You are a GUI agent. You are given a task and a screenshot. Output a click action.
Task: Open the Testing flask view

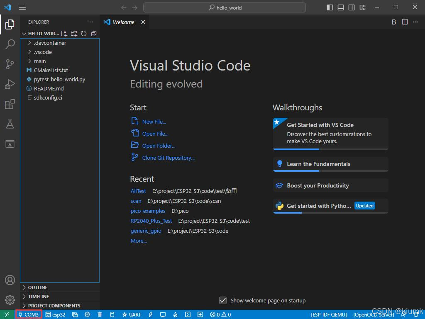(x=10, y=124)
